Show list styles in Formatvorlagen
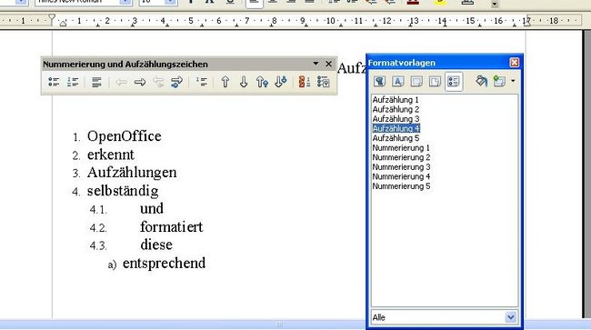591x330 pixels. point(454,81)
